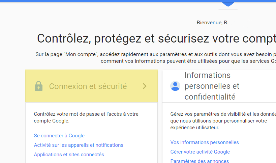Viewport: 276px width, 163px height.
Task: Click the 'Sur la page Mon compte' paragraph
Action: point(155,54)
